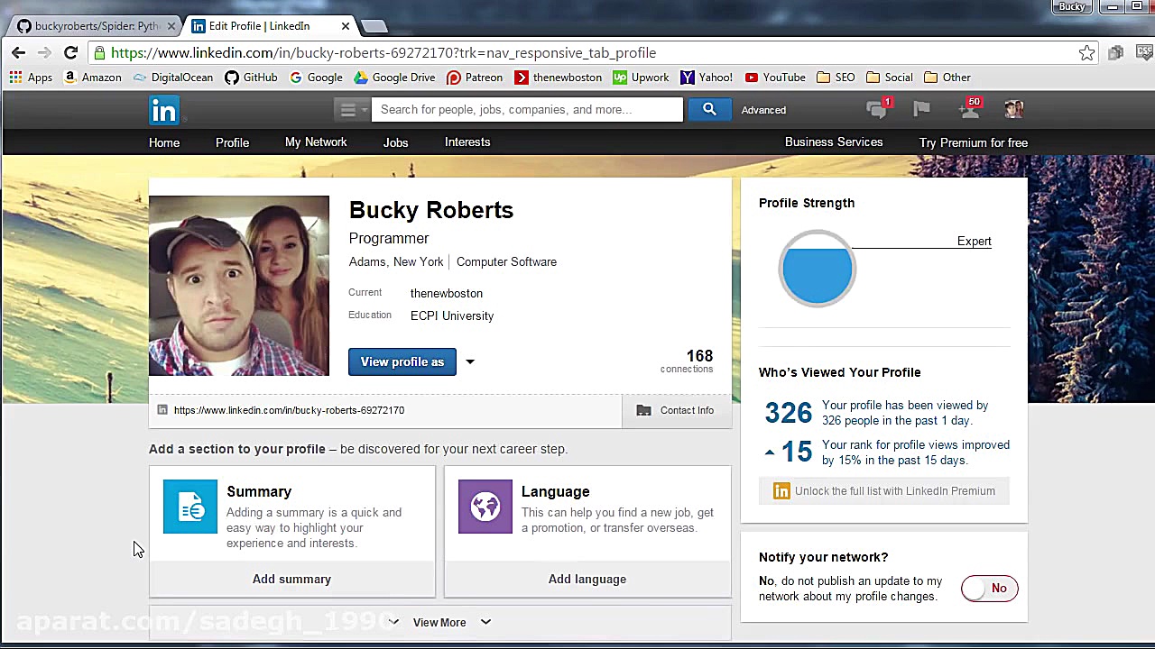The width and height of the screenshot is (1155, 649).
Task: Click Unlock the full list with LinkedIn Premium
Action: pos(884,491)
